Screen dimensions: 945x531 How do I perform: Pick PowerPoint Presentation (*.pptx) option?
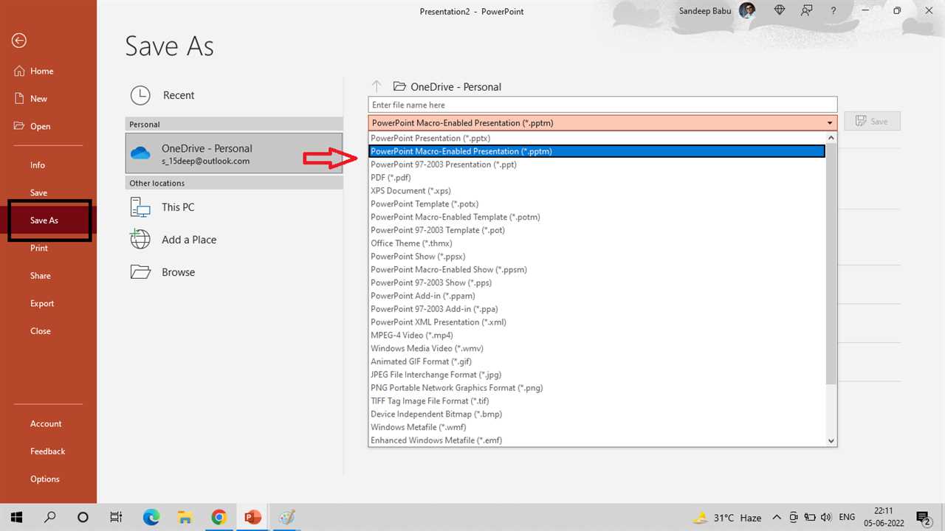pos(430,138)
